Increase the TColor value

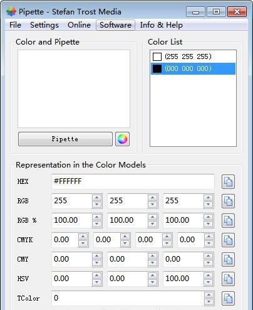(209, 295)
